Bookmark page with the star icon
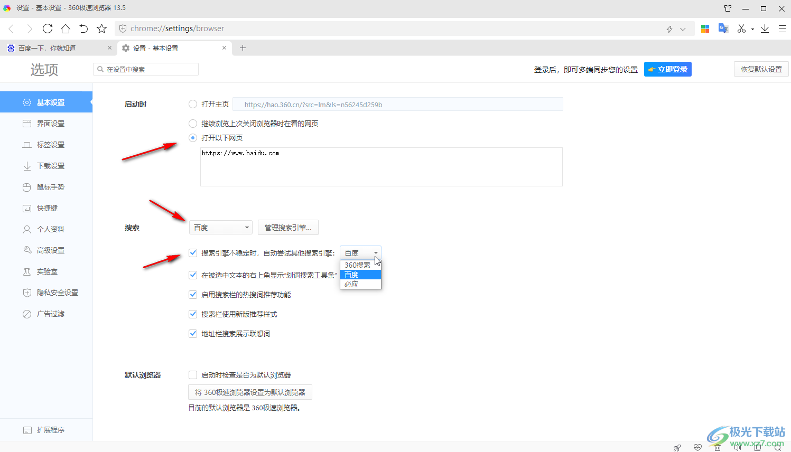This screenshot has width=791, height=452. pos(102,29)
